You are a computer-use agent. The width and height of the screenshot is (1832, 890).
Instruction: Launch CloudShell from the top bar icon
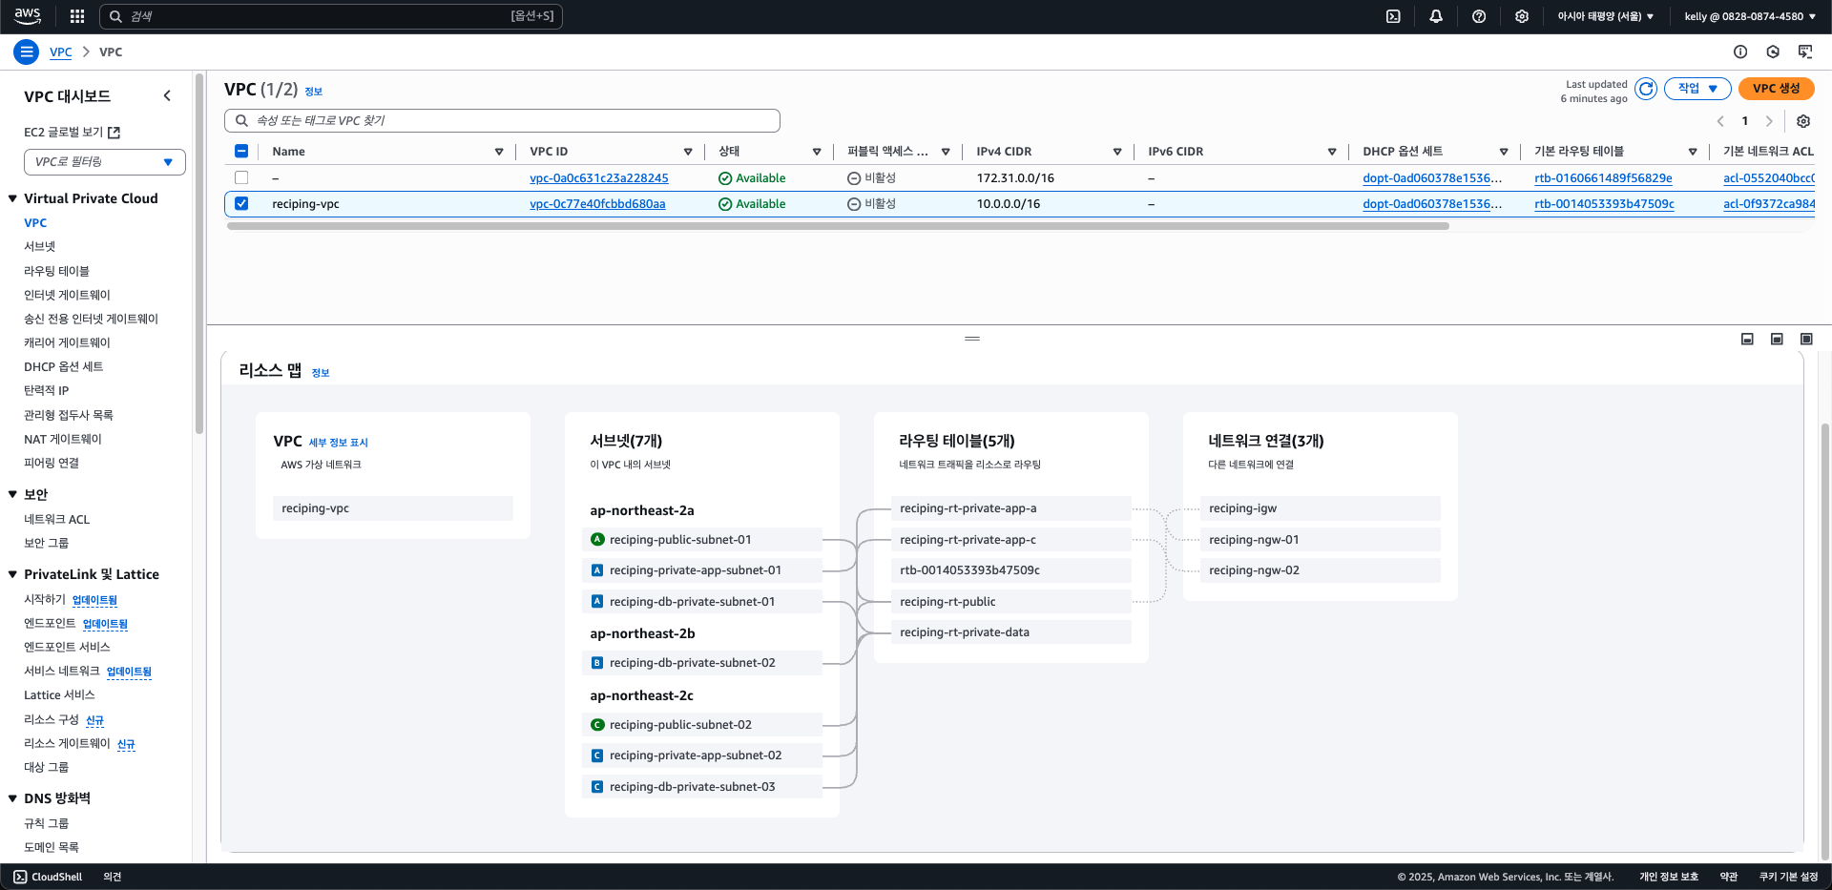[x=1393, y=16]
